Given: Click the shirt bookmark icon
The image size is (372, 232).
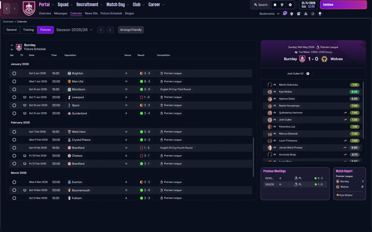Looking at the screenshot, I should (291, 14).
